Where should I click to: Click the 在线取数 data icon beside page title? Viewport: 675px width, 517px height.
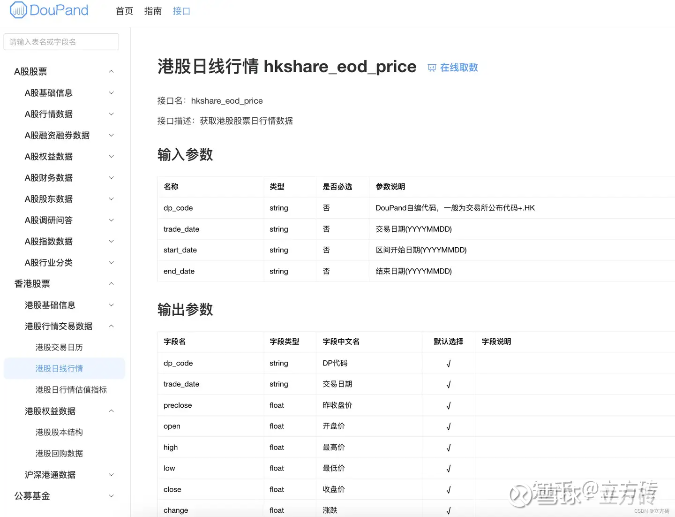coord(432,68)
